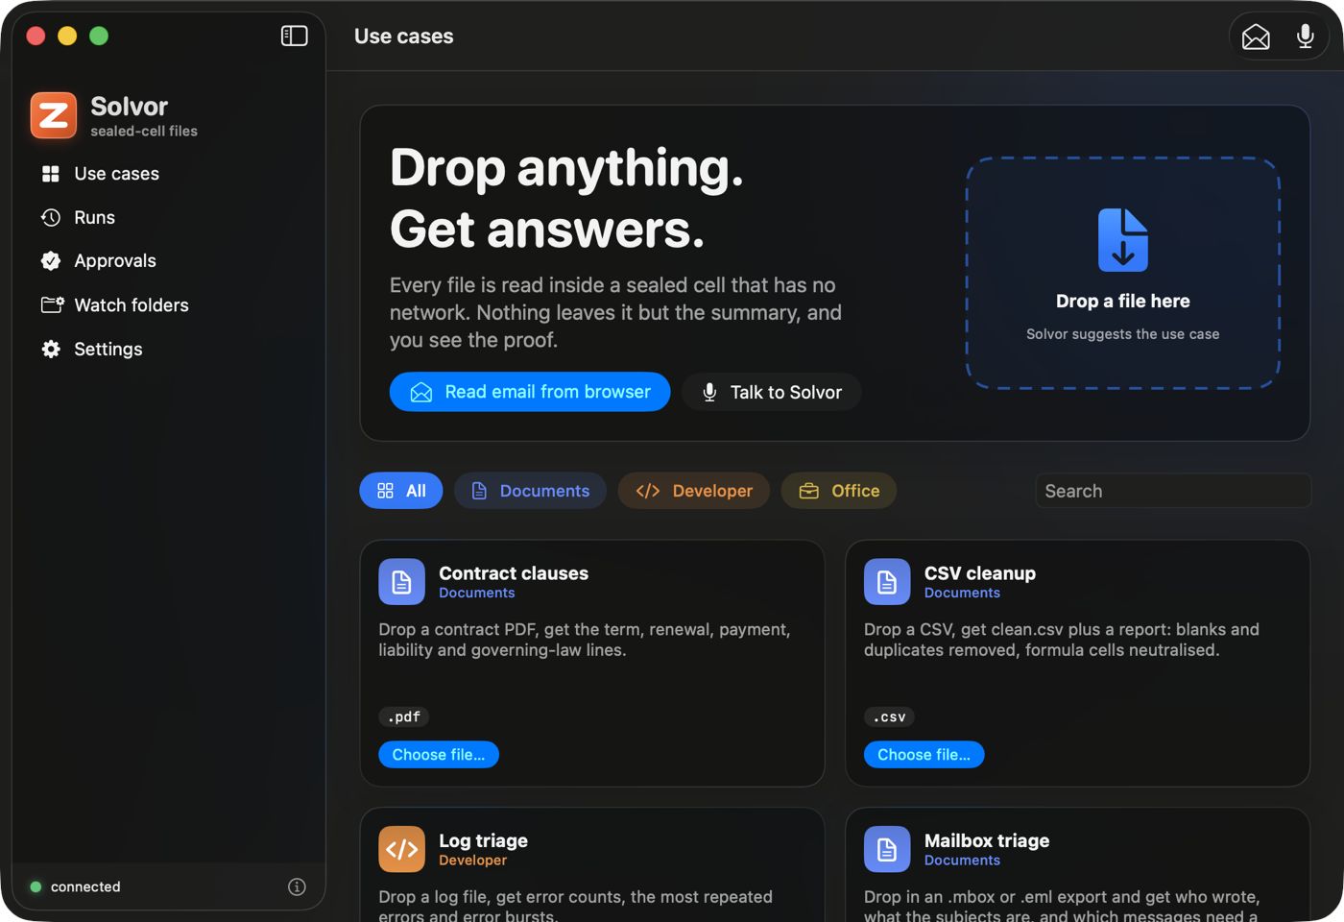Viewport: 1344px width, 922px height.
Task: Filter by Documents category
Action: [530, 491]
